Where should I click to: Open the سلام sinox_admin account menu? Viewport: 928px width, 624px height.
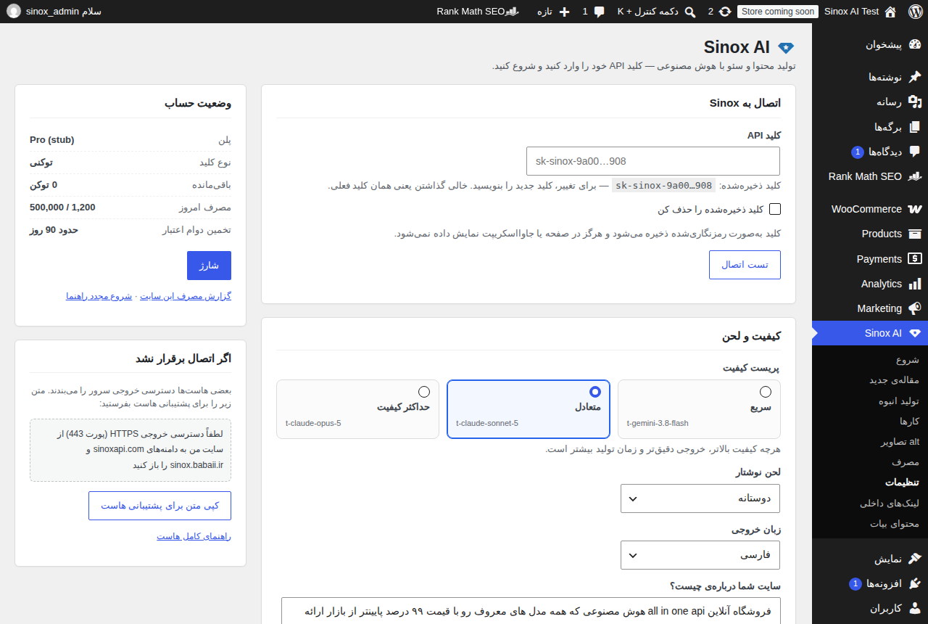[x=54, y=12]
